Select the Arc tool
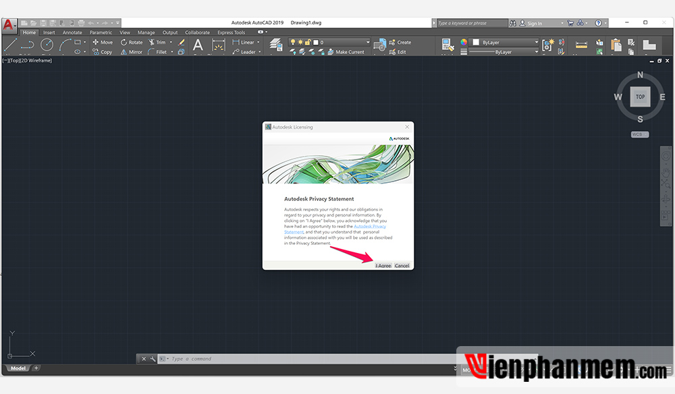This screenshot has width=675, height=394. [65, 45]
